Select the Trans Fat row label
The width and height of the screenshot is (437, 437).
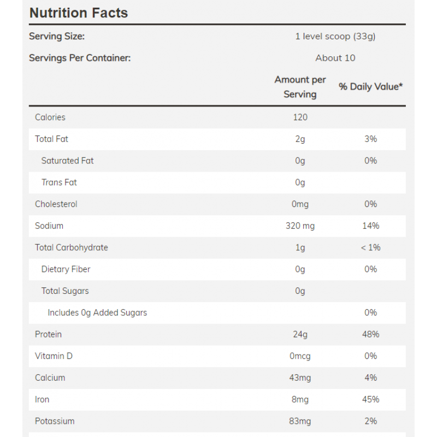60,182
